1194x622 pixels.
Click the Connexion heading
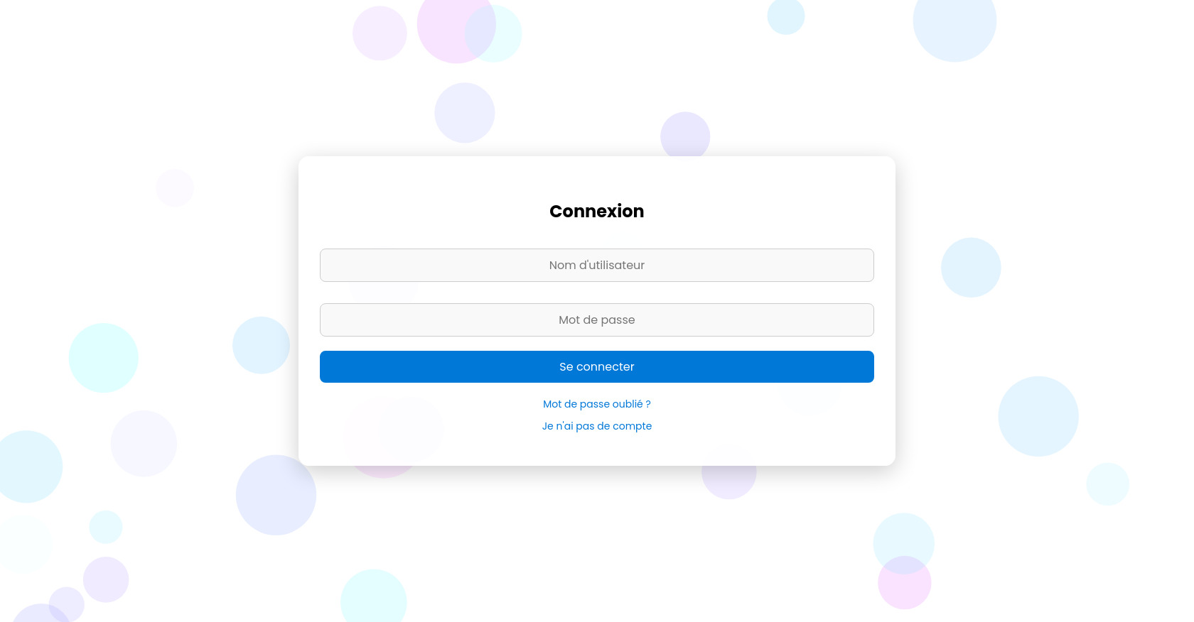[x=596, y=211]
